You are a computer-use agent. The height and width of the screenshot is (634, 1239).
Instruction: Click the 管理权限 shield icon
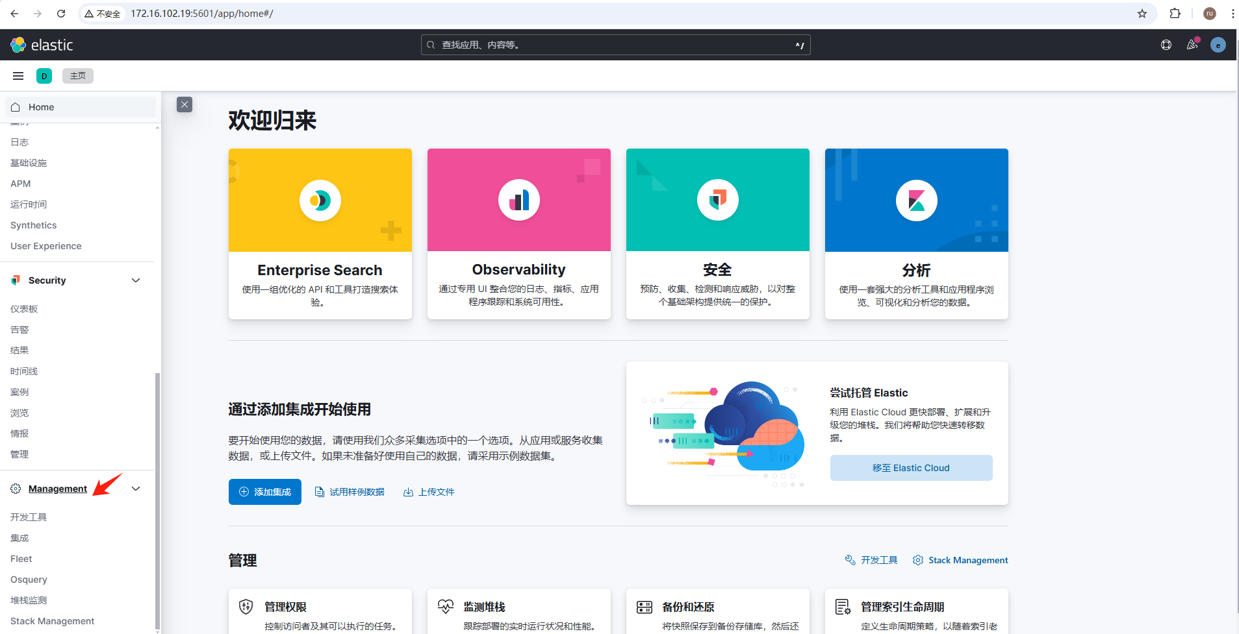[246, 607]
